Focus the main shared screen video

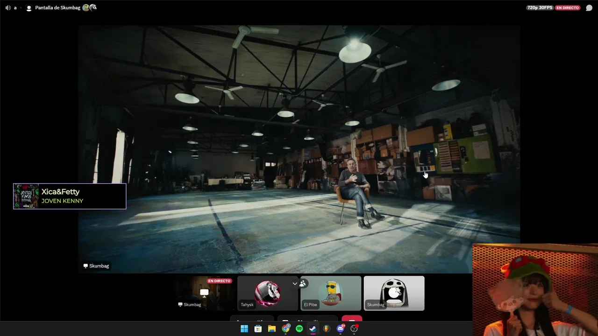(299, 149)
